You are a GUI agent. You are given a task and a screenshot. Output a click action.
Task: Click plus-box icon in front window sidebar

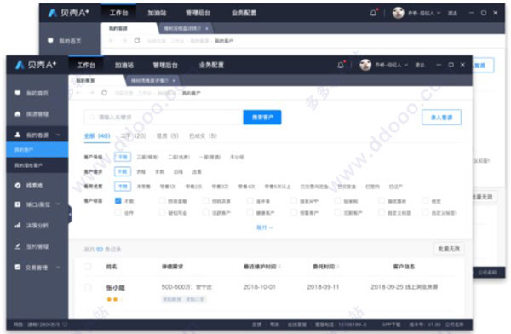(x=18, y=204)
